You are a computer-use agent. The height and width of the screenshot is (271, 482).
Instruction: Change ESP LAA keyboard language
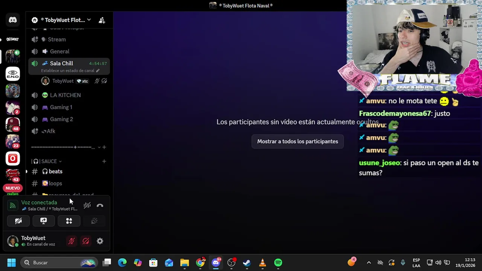click(416, 263)
